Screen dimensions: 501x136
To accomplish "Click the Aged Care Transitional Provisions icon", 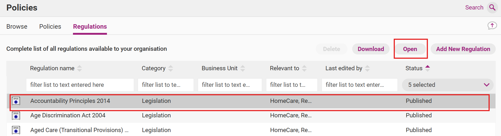I will pyautogui.click(x=16, y=130).
